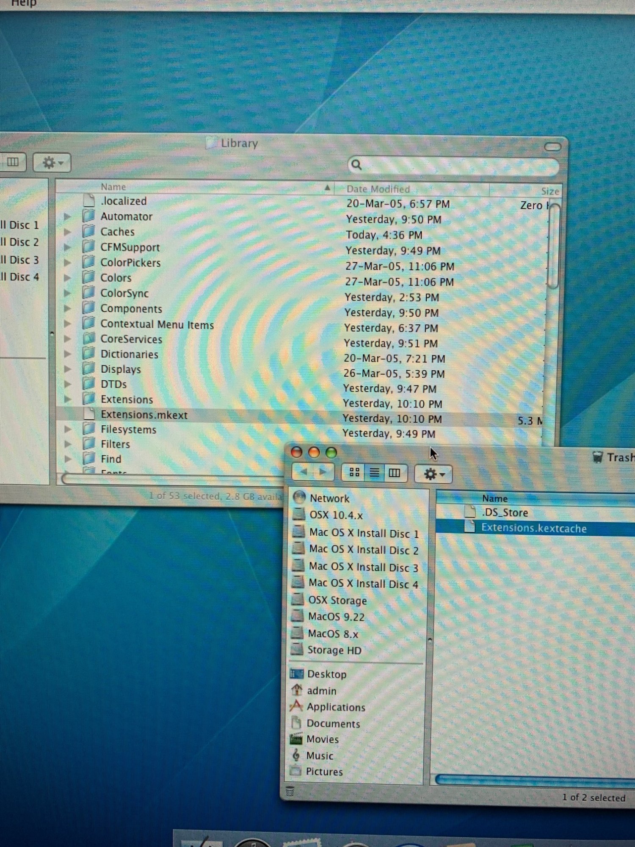Switch Library window to column view
Screen dimensions: 635x847
(x=13, y=162)
